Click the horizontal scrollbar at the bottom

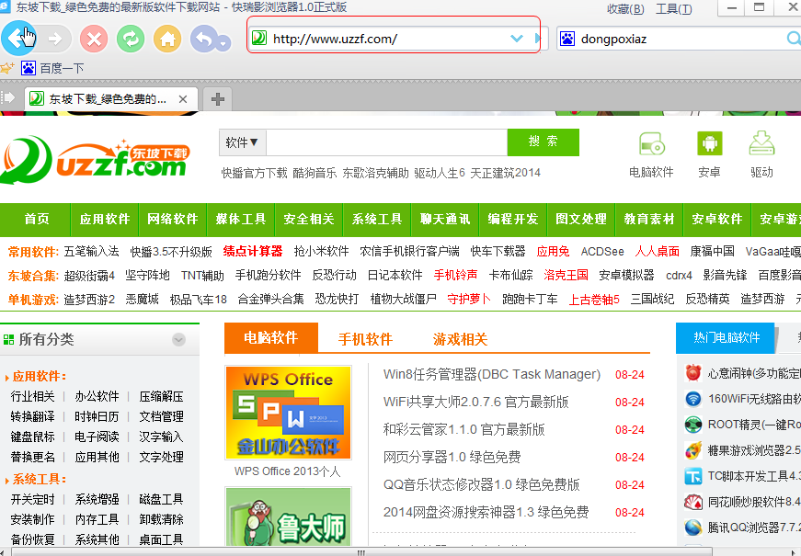pyautogui.click(x=361, y=552)
